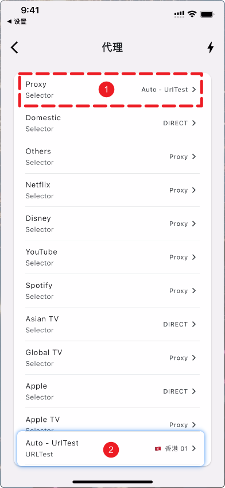
Task: Tap the Auto - UrlTest value on Proxy row
Action: pyautogui.click(x=165, y=90)
